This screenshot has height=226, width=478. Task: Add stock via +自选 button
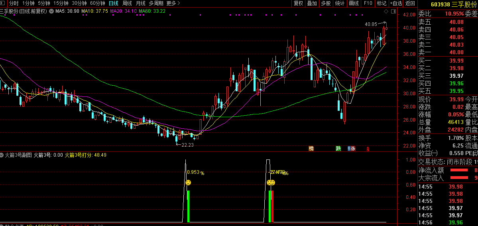395,3
